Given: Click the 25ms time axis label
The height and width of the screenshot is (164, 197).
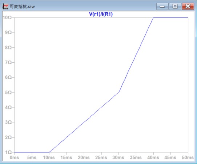Looking at the screenshot, I should tap(101, 157).
